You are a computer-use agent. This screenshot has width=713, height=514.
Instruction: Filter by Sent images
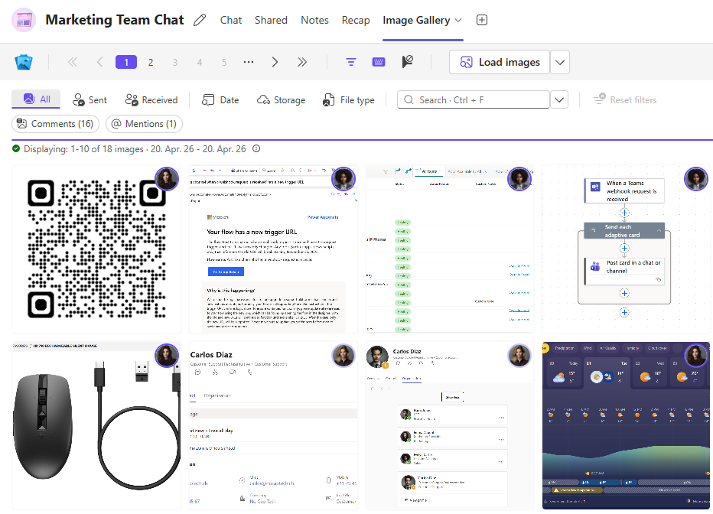(x=90, y=100)
